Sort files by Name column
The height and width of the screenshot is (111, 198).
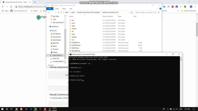click(x=71, y=16)
